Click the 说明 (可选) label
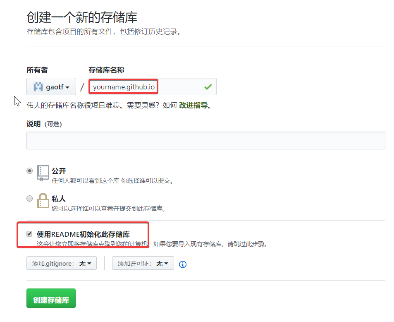 tap(44, 124)
